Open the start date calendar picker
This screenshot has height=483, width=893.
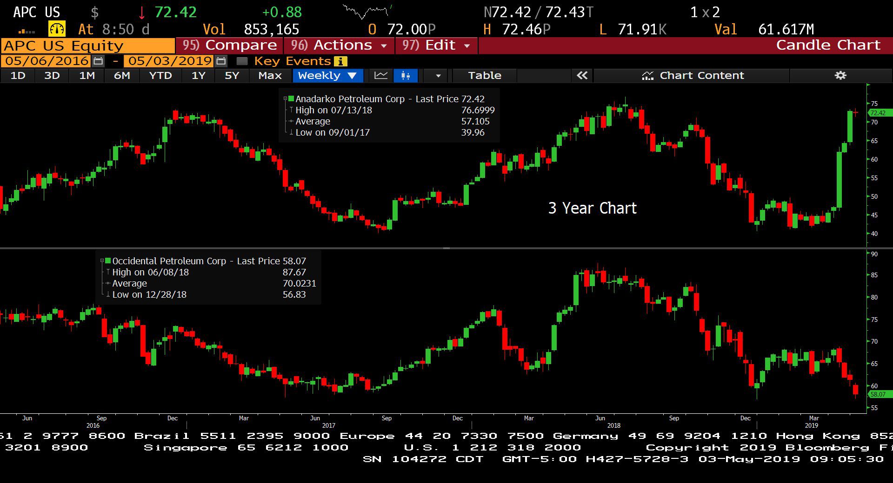pyautogui.click(x=98, y=61)
